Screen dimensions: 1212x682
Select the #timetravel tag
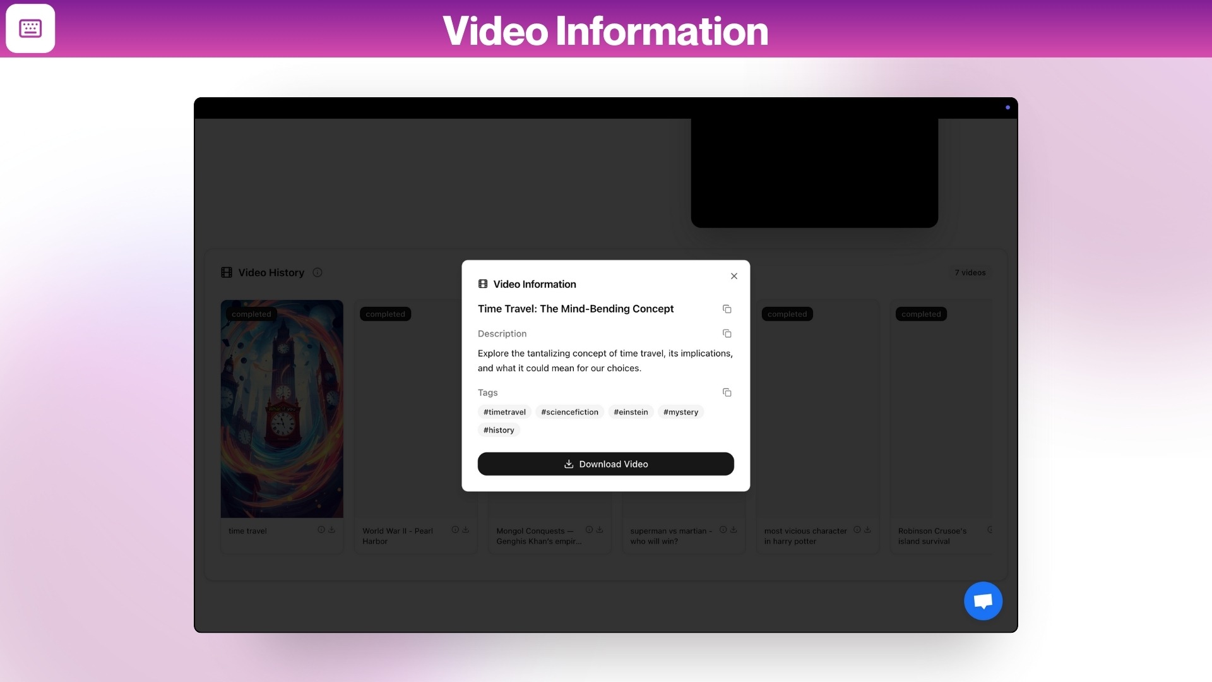click(x=504, y=412)
